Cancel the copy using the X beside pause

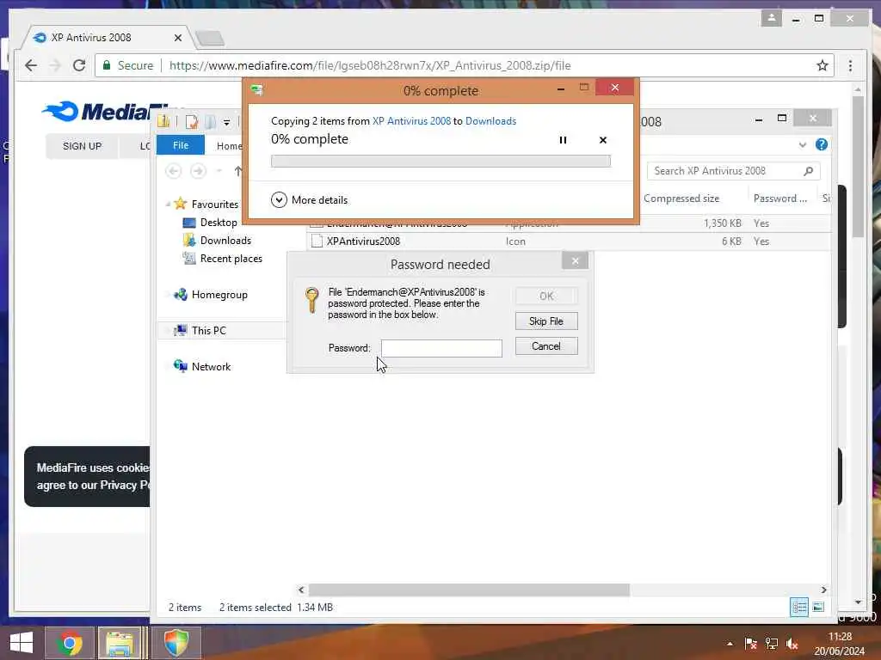pyautogui.click(x=603, y=140)
